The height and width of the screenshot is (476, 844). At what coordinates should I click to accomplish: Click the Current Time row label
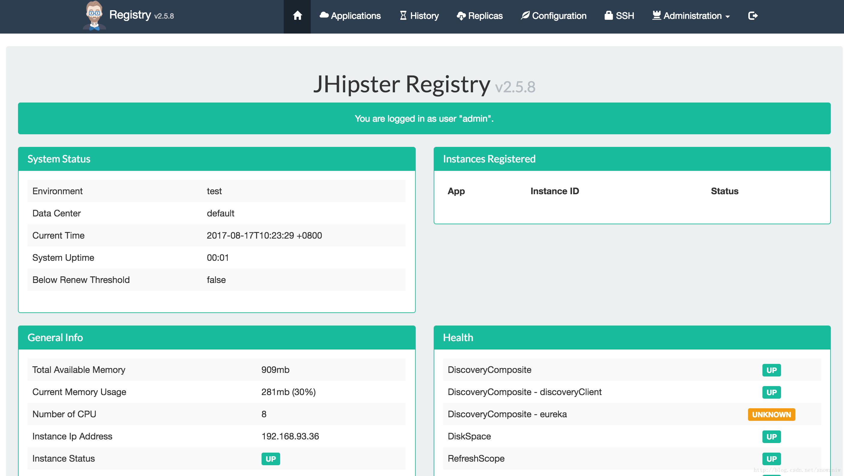coord(58,236)
